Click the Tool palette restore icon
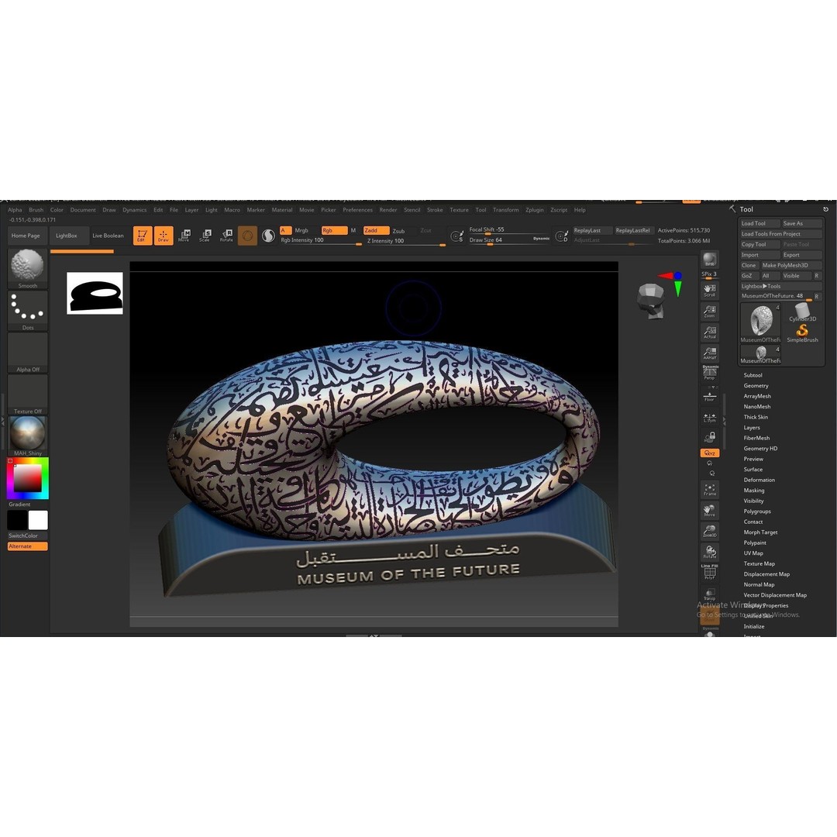This screenshot has width=837, height=837. (825, 209)
